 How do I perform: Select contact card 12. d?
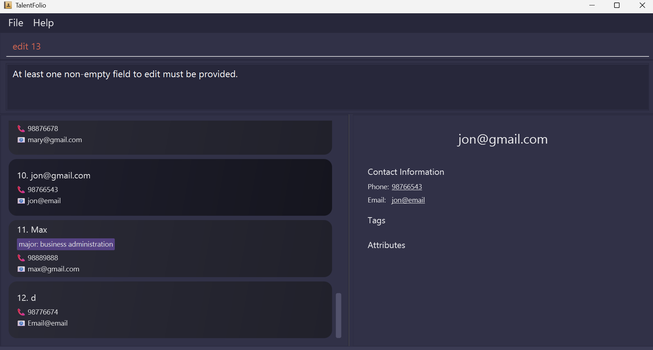click(170, 309)
